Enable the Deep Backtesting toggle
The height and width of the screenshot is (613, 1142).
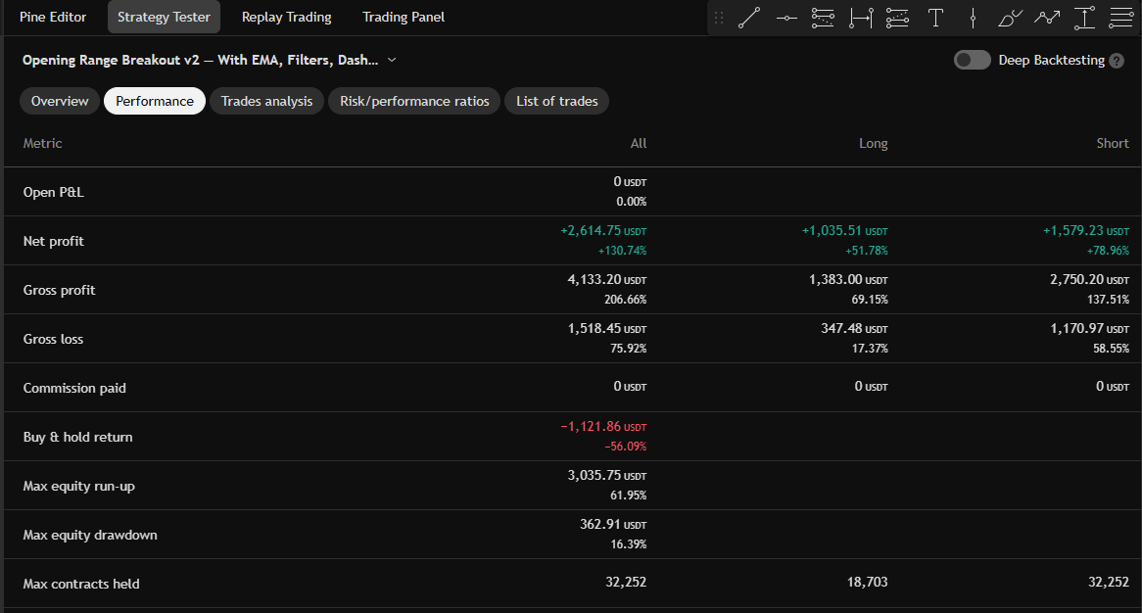[x=972, y=60]
